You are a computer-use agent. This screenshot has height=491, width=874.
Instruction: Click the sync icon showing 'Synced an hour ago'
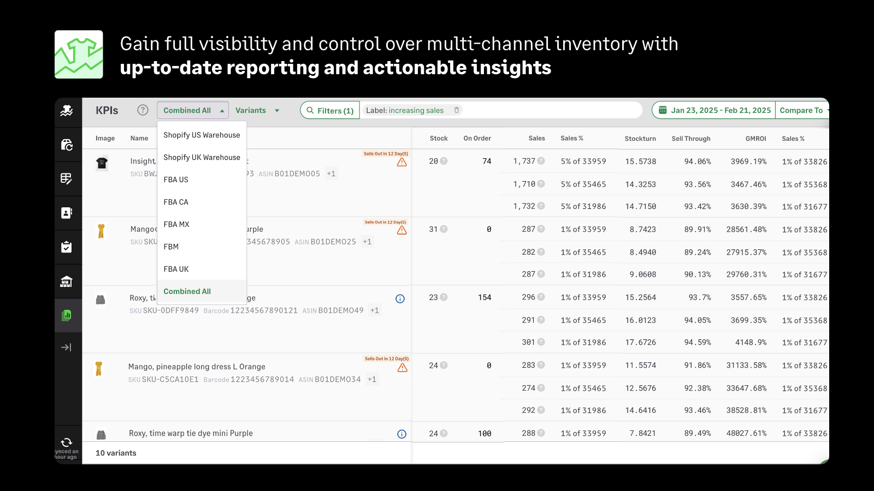pos(66,443)
